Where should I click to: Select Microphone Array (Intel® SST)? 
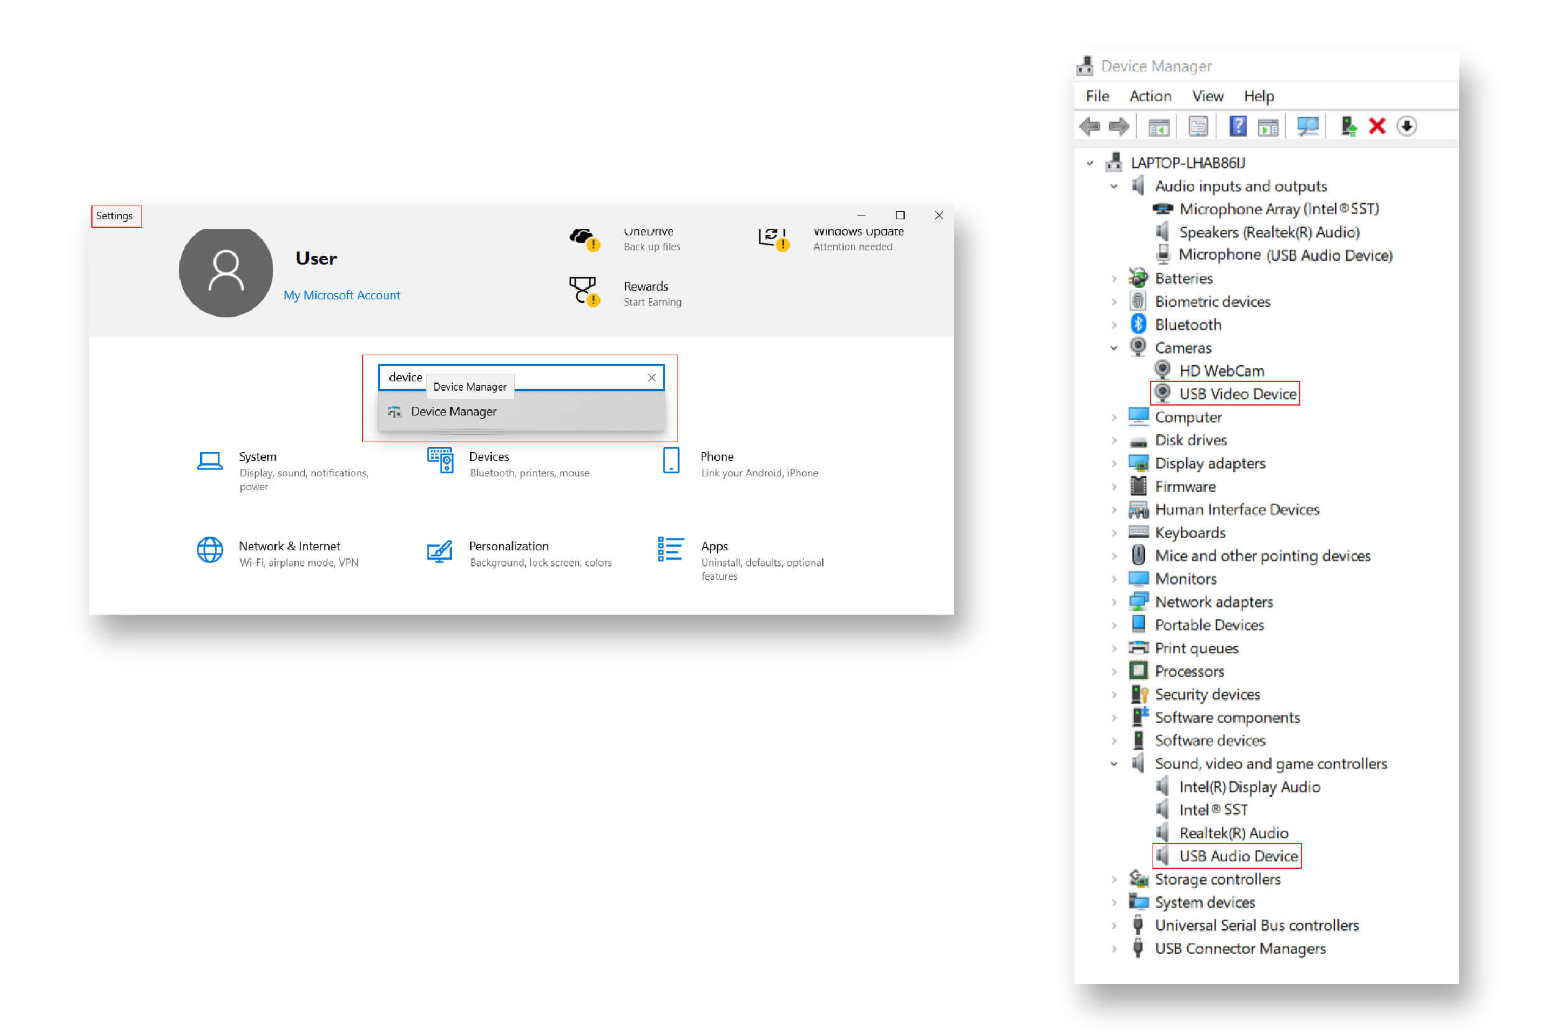(1265, 209)
